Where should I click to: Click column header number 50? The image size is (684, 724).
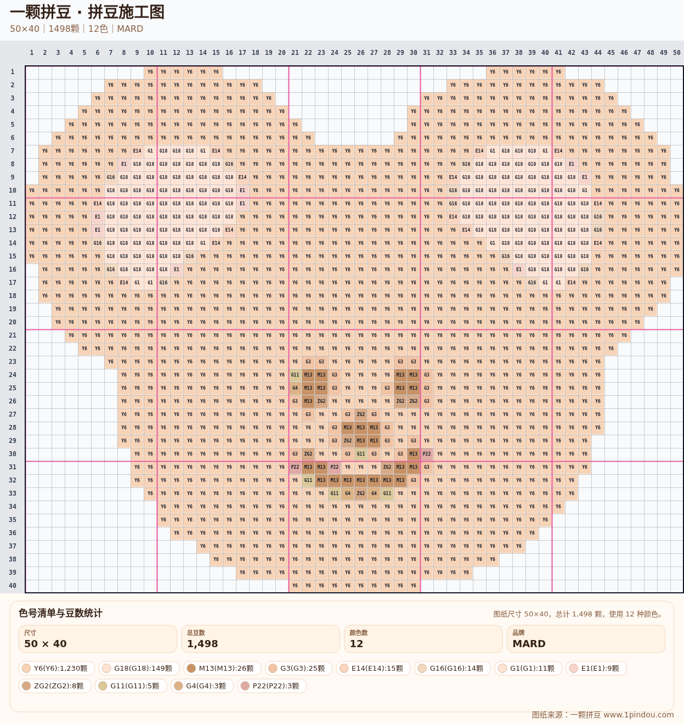[x=677, y=53]
